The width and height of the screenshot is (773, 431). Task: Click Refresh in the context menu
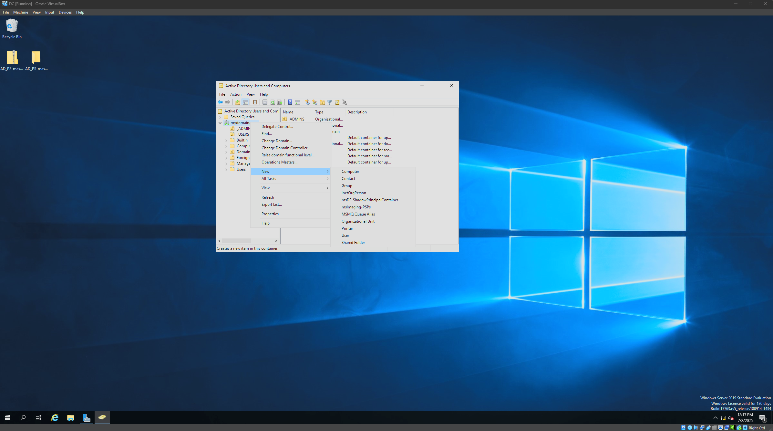point(291,197)
